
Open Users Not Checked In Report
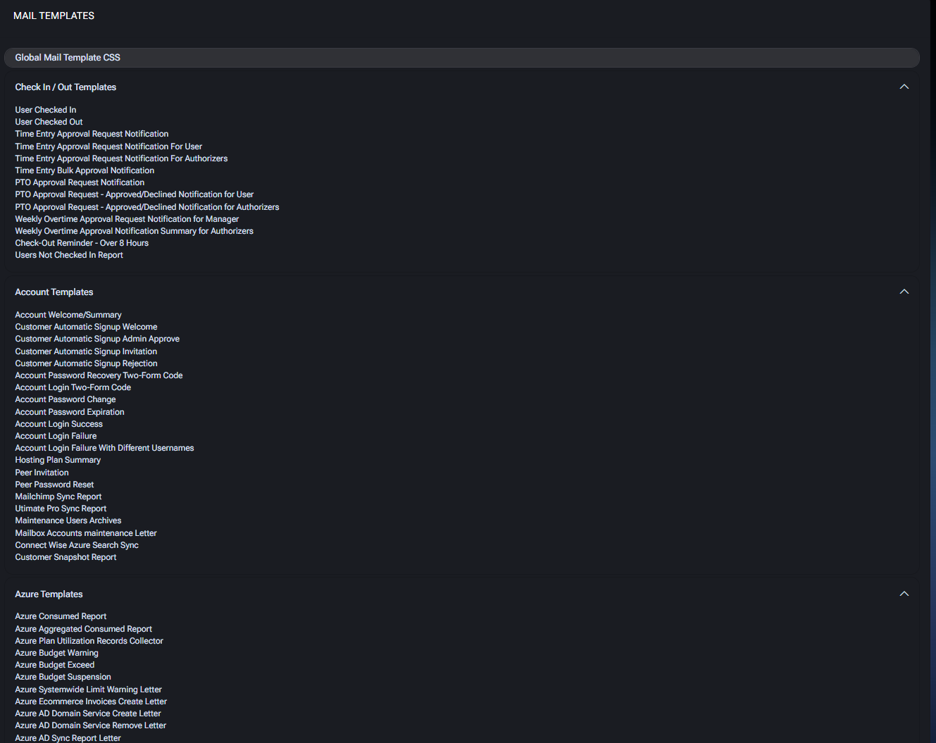click(69, 255)
